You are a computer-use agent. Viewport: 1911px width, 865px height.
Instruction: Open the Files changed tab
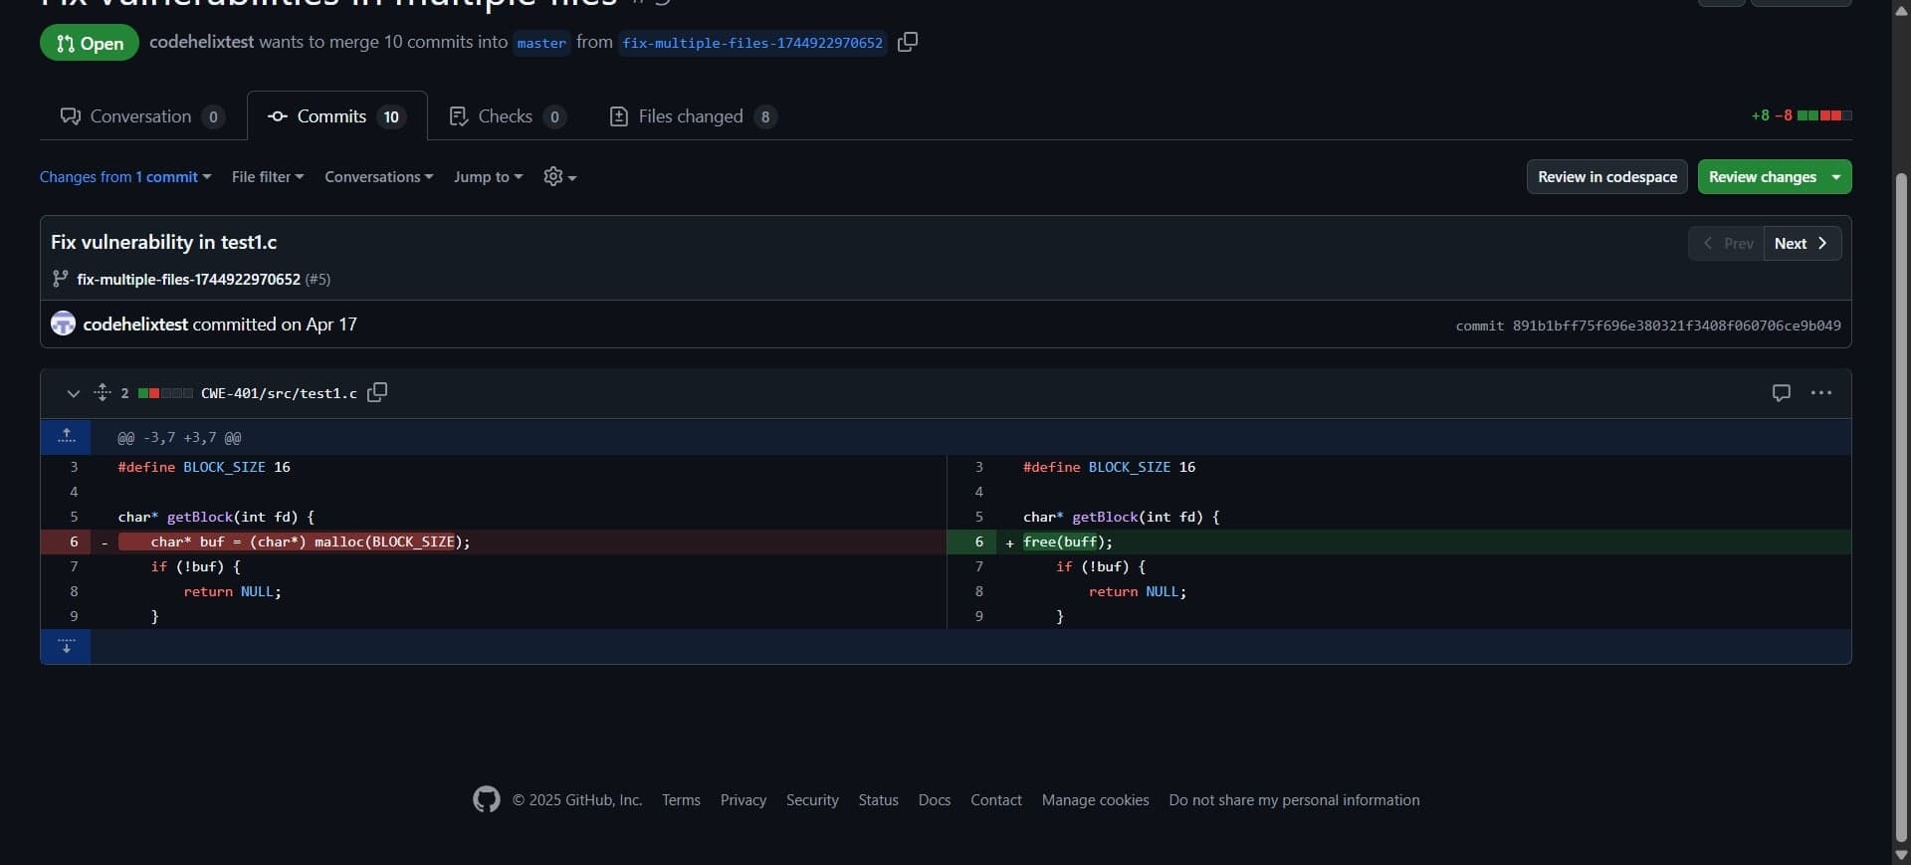693,116
